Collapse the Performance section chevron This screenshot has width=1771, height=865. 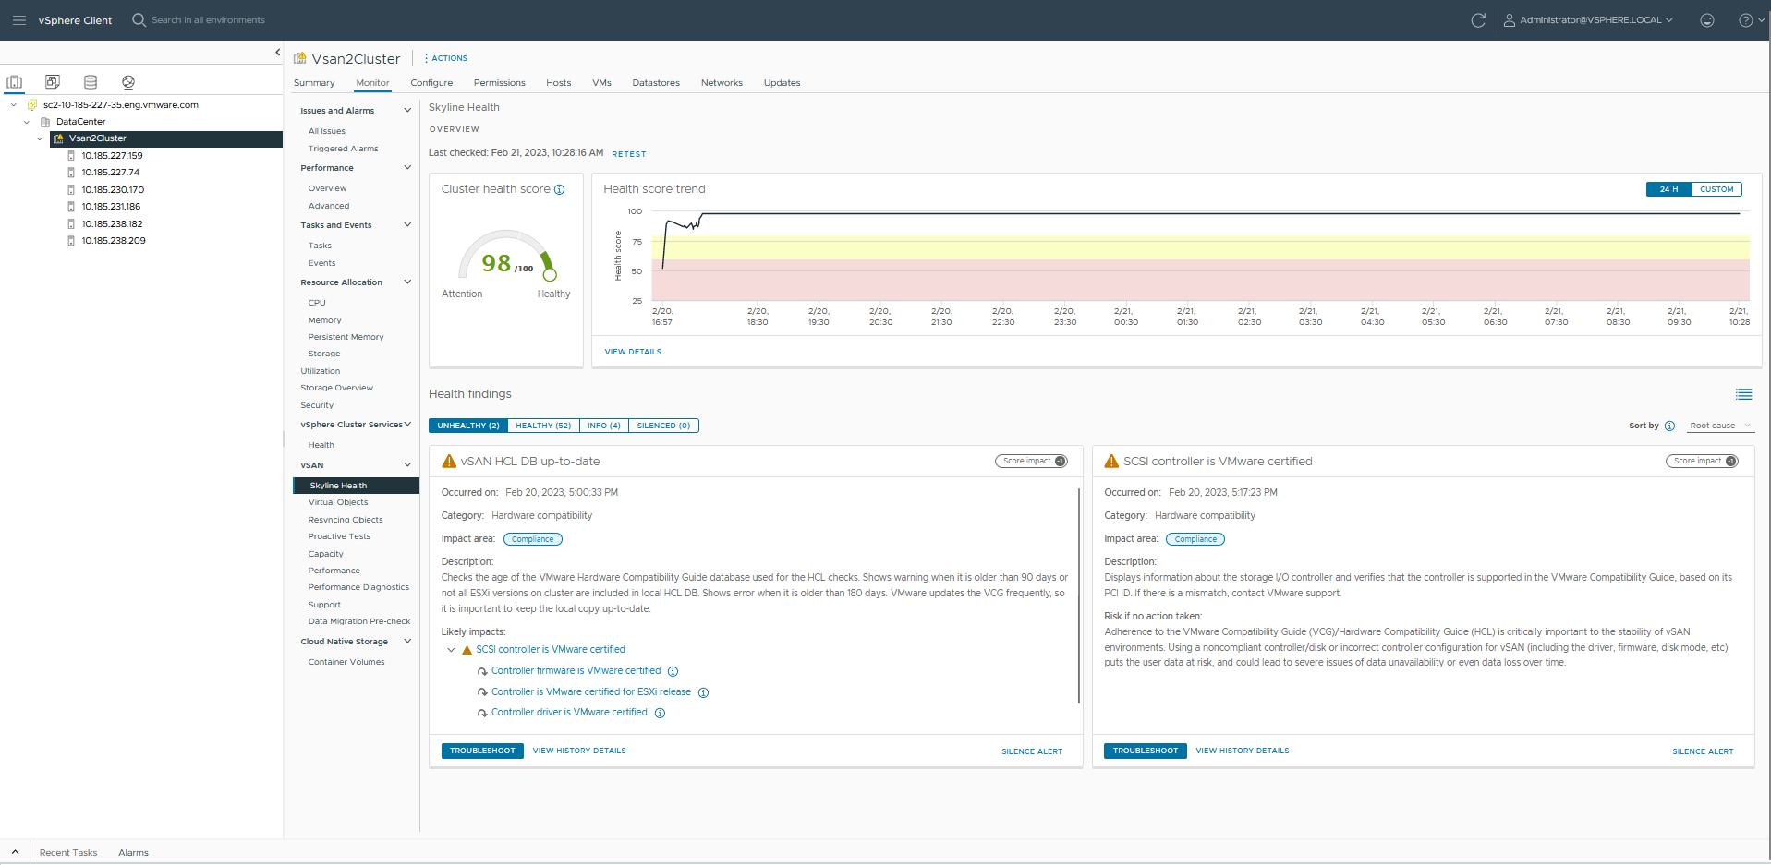(407, 168)
